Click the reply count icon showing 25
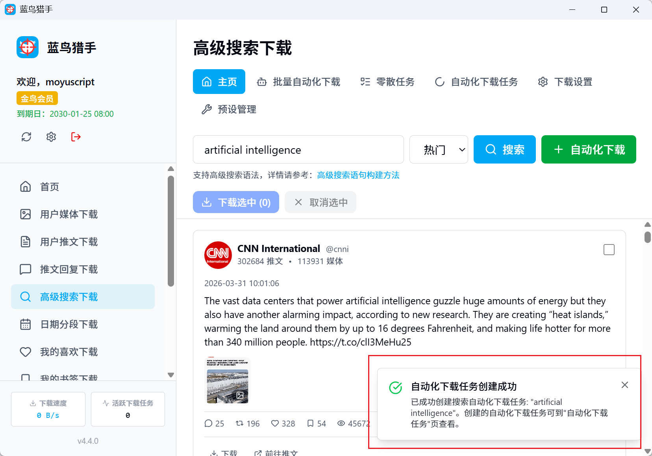 (x=209, y=423)
